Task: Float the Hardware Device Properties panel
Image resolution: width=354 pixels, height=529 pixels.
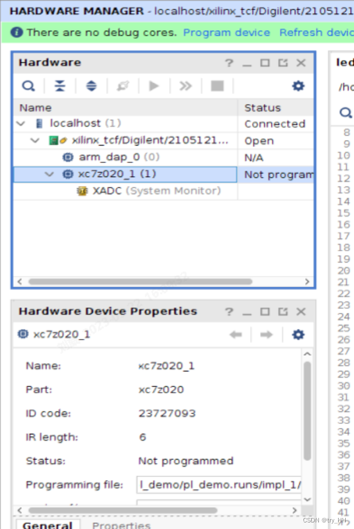Action: tap(283, 311)
